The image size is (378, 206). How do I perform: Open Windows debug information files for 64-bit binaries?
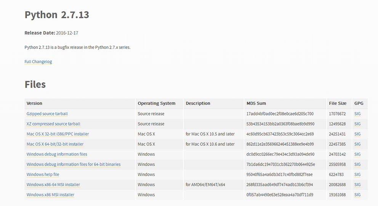click(x=74, y=164)
